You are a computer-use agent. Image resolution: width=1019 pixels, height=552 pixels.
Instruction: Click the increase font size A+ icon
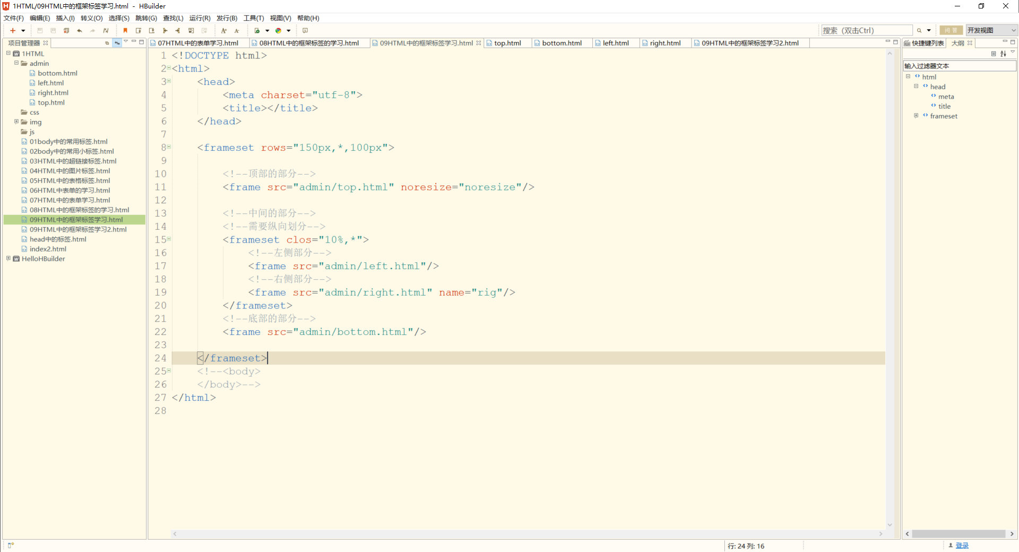[224, 31]
